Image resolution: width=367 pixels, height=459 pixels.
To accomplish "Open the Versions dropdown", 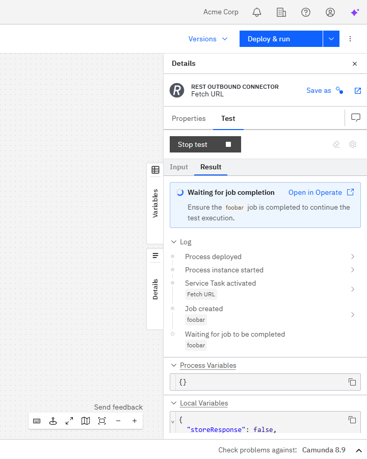I will [208, 39].
